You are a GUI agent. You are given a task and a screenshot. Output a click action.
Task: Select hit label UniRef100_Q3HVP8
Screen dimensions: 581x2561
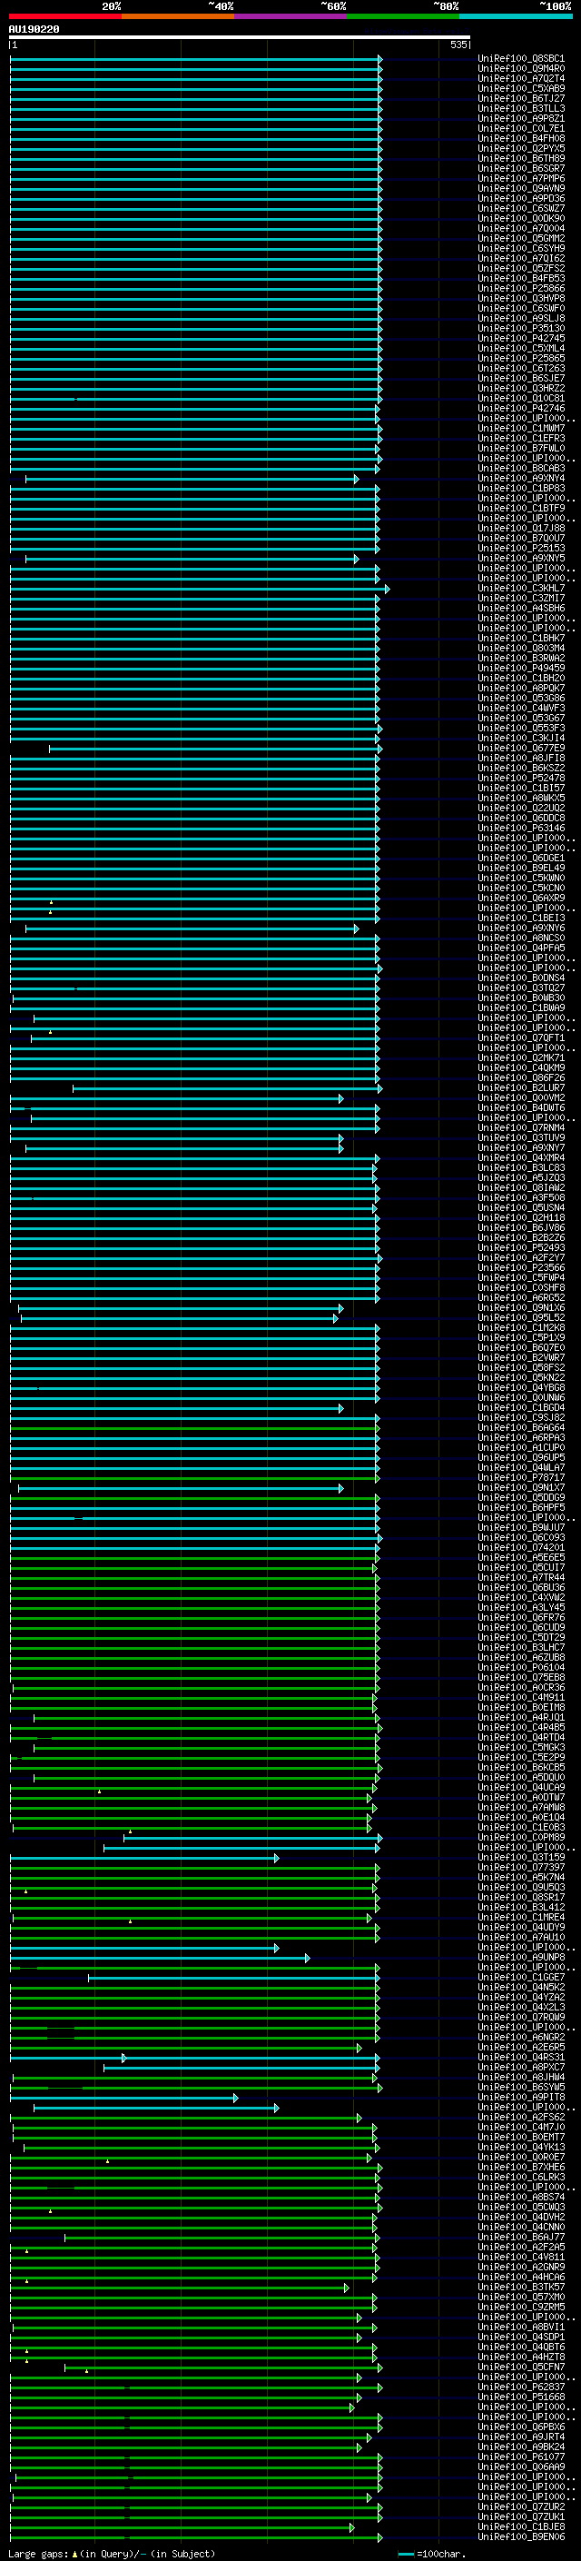[x=521, y=298]
